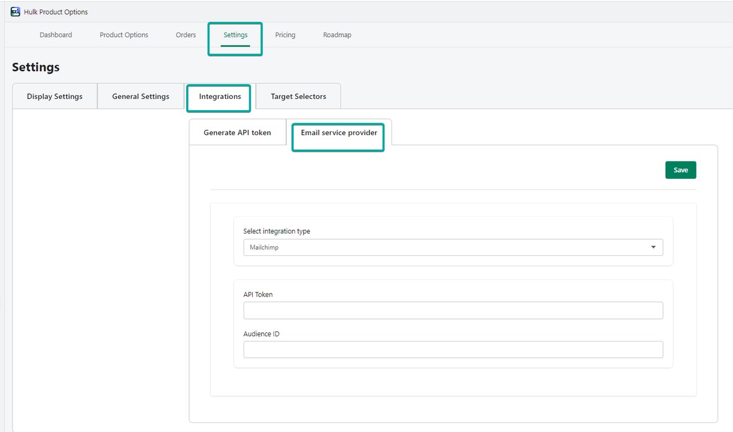Open the Display Settings tab

(x=55, y=96)
